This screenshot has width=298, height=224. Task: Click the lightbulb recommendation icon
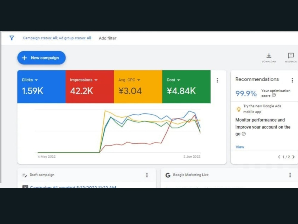(239, 109)
